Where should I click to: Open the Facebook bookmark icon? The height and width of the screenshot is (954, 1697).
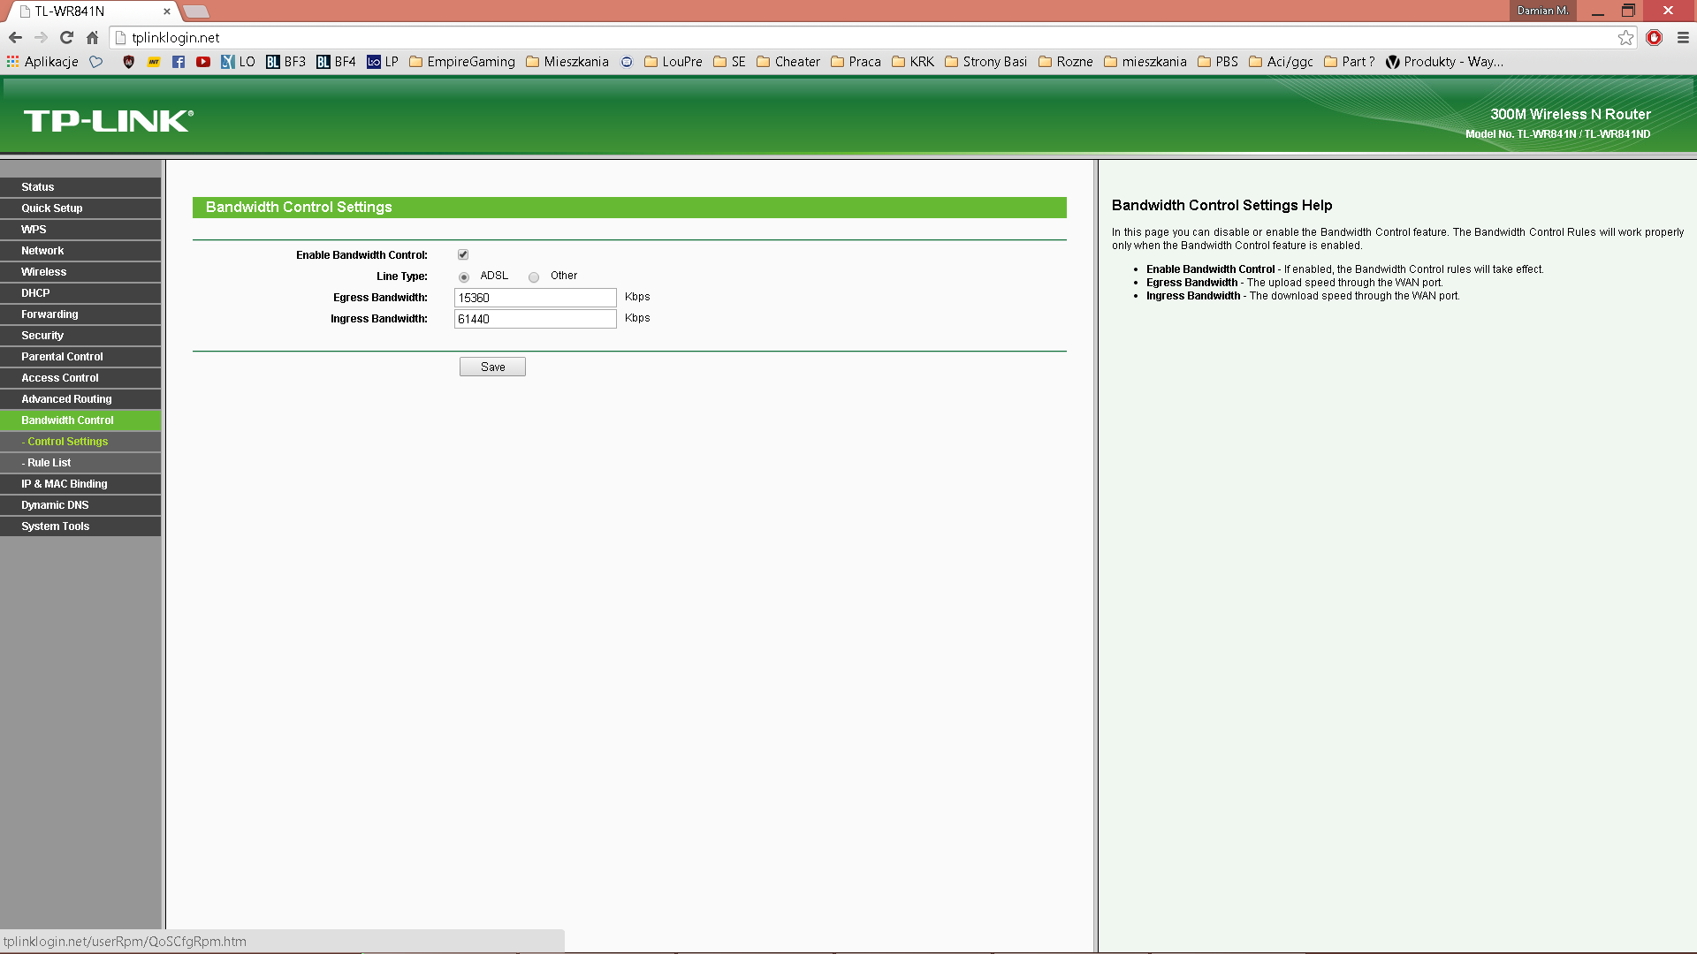(179, 62)
